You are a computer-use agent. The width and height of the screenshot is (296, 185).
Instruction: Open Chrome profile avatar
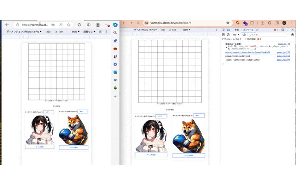284,23
